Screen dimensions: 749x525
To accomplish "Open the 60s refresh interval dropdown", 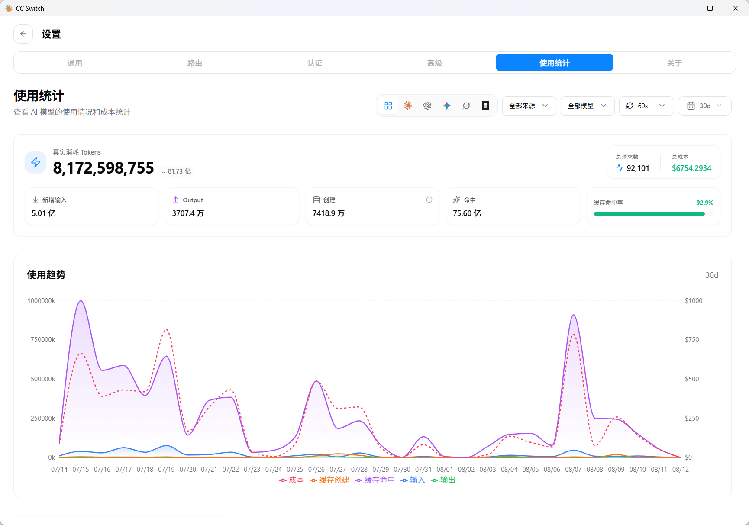I will coord(646,106).
